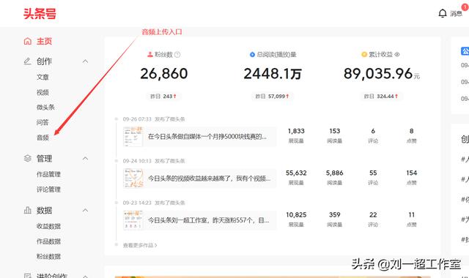Click 查看更多作品 link

[140, 246]
